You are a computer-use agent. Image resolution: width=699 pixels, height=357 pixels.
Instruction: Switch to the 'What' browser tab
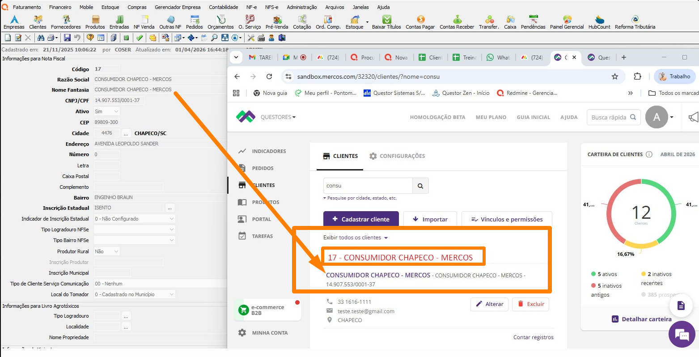click(x=499, y=57)
